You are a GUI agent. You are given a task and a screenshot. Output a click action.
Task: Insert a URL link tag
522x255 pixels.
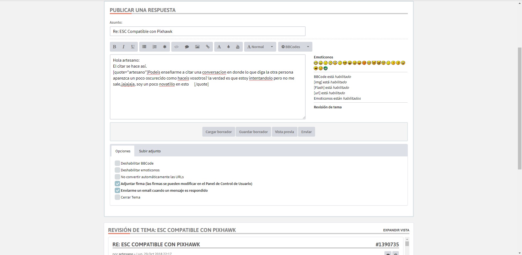[208, 47]
